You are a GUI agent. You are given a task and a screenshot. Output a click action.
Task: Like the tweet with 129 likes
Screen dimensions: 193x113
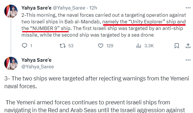101,46
